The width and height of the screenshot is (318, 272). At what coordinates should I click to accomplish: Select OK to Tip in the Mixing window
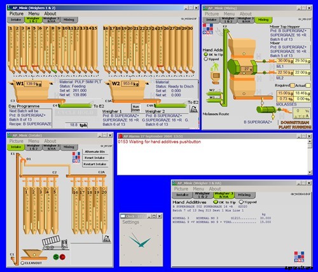(205, 55)
